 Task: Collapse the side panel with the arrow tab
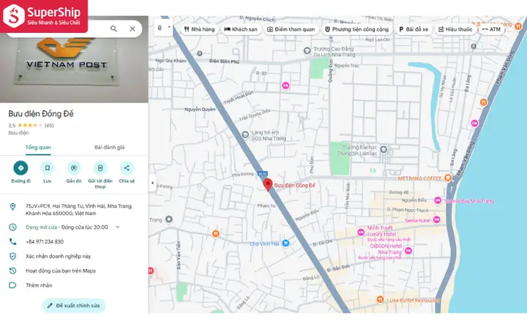pos(152,183)
